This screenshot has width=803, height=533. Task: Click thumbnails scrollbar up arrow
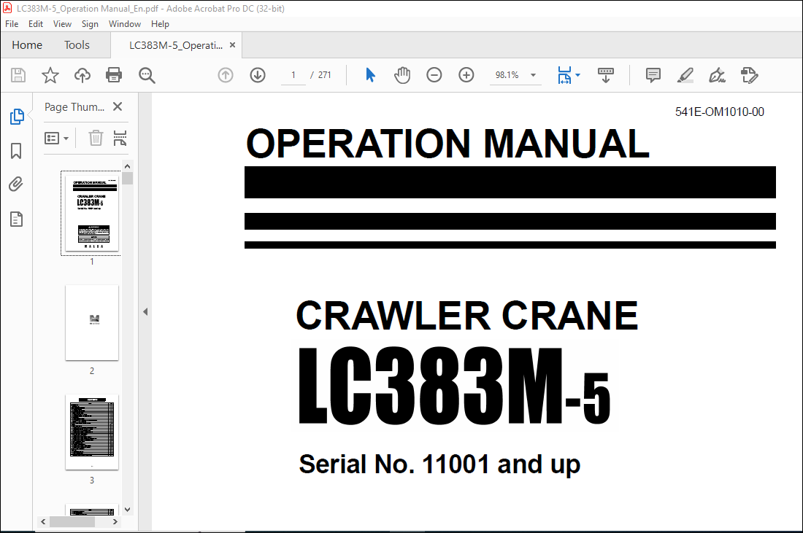[128, 166]
